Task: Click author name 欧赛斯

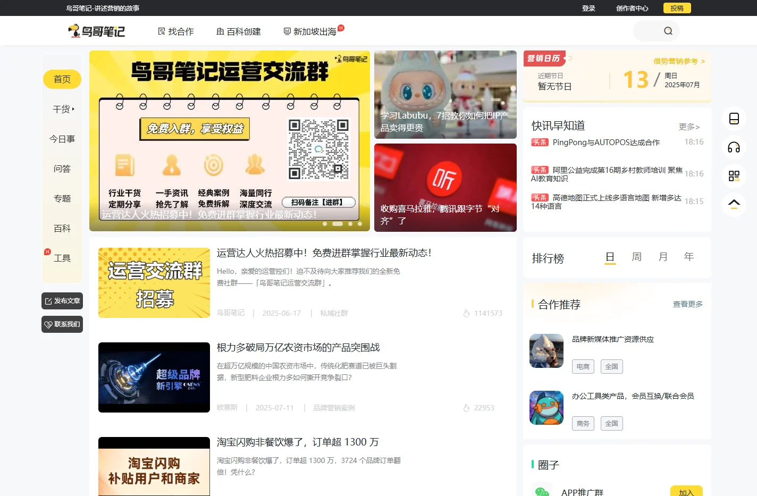Action: tap(227, 408)
